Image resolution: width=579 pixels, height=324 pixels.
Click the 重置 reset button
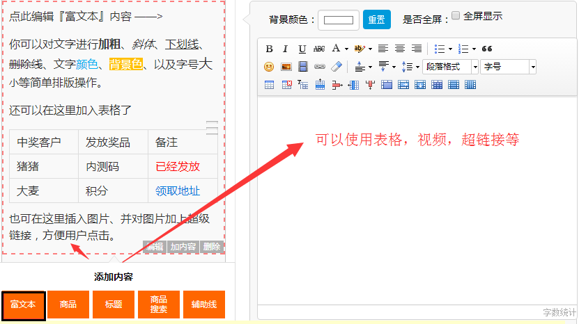coord(377,19)
